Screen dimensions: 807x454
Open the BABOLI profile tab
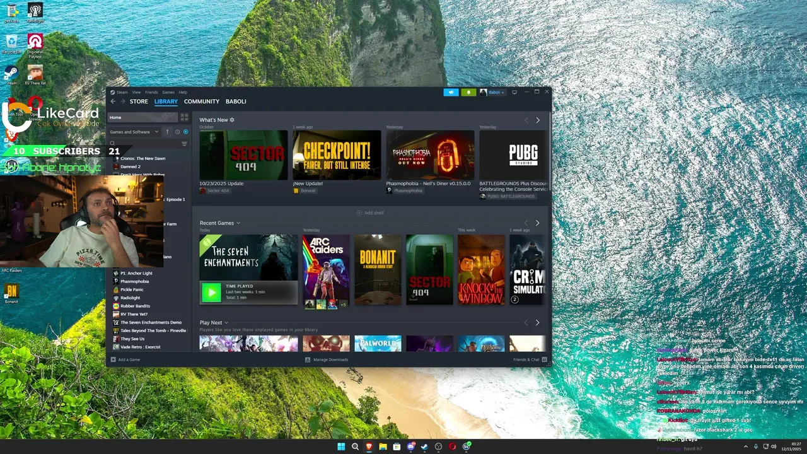(236, 102)
